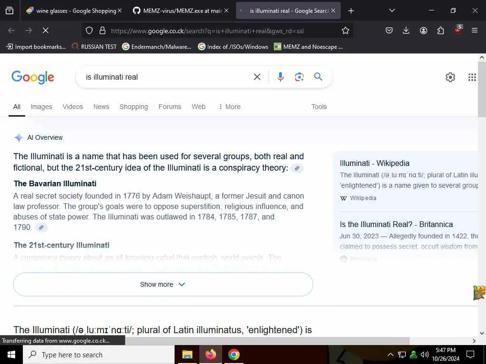This screenshot has height=364, width=486.
Task: Open File Explorer from taskbar
Action: coord(187,355)
